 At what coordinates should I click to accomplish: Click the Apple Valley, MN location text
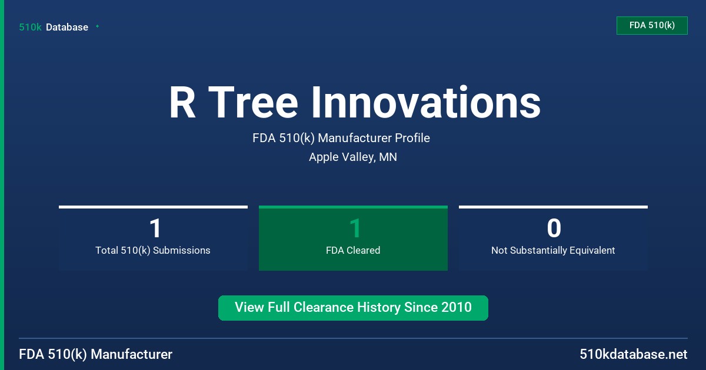click(x=353, y=157)
